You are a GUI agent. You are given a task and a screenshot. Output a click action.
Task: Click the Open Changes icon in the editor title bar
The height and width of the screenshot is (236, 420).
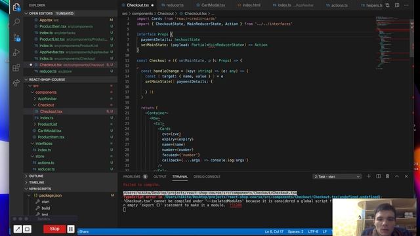388,5
